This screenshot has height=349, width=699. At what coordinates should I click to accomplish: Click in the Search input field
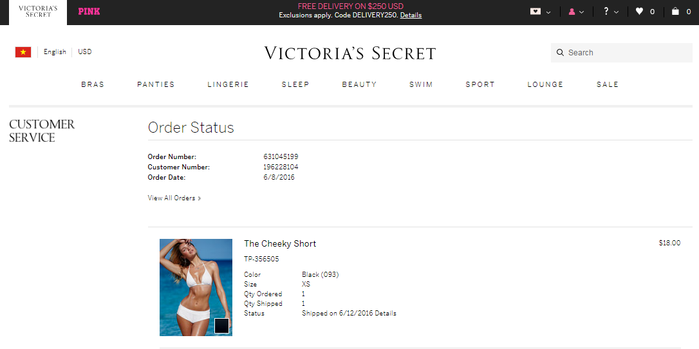pos(621,53)
